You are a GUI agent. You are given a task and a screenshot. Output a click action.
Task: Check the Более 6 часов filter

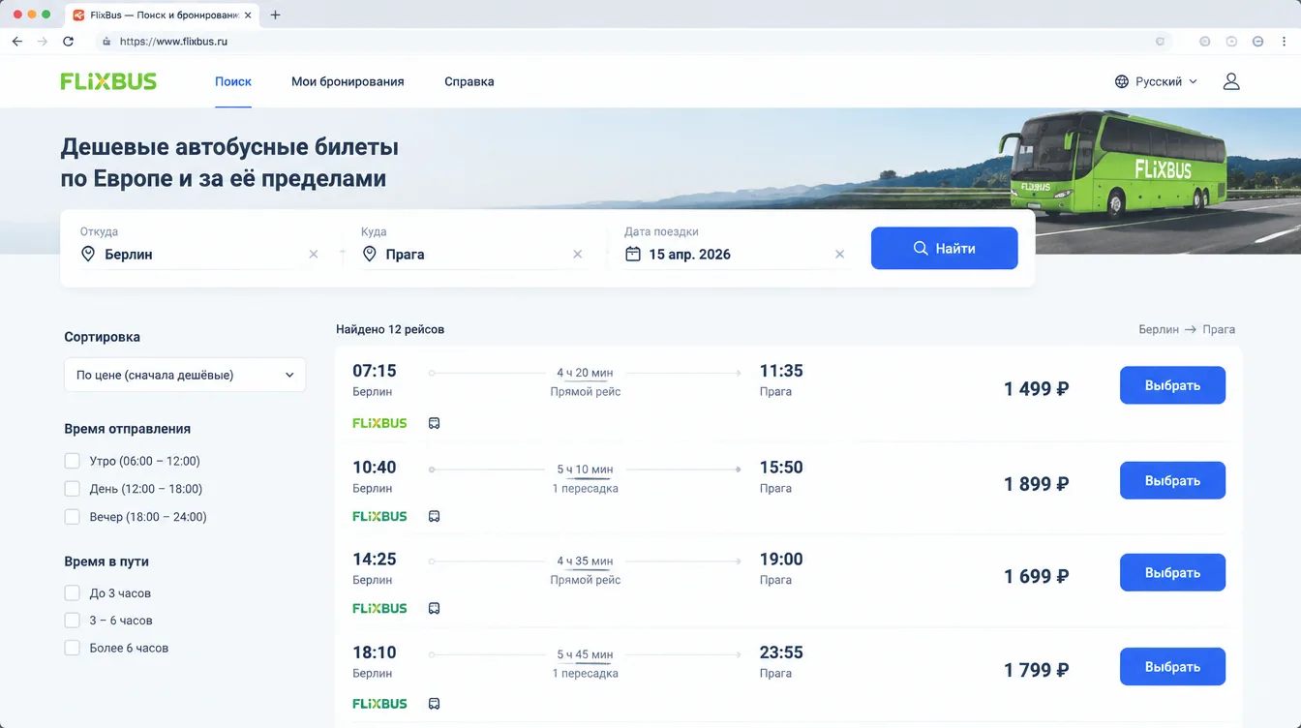coord(72,648)
